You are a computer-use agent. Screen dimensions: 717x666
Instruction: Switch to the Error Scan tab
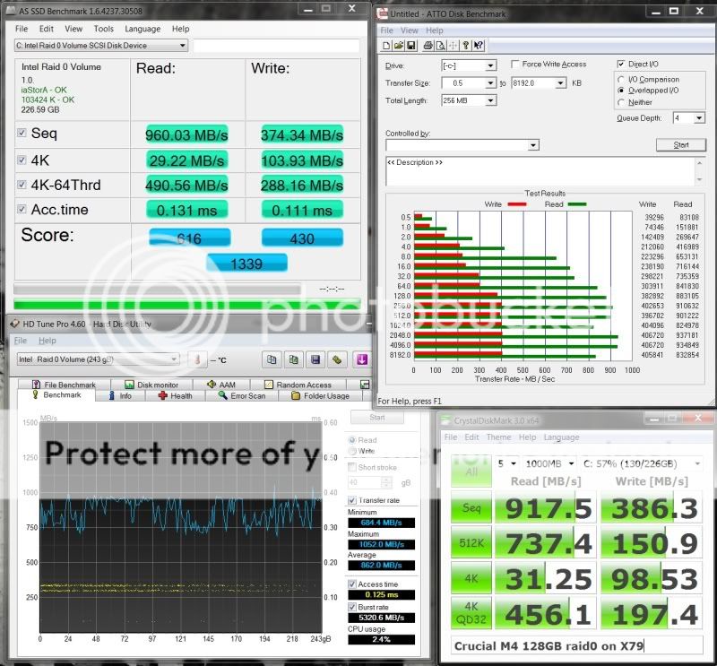241,395
